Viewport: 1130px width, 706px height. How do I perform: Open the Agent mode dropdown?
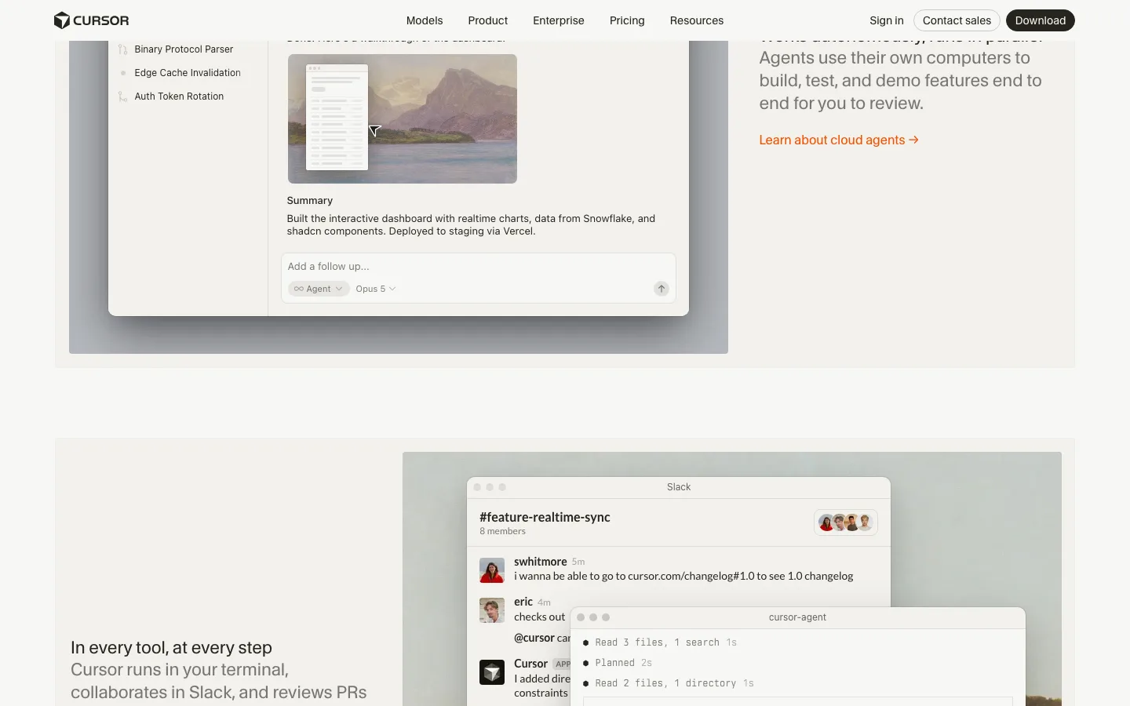(x=319, y=289)
